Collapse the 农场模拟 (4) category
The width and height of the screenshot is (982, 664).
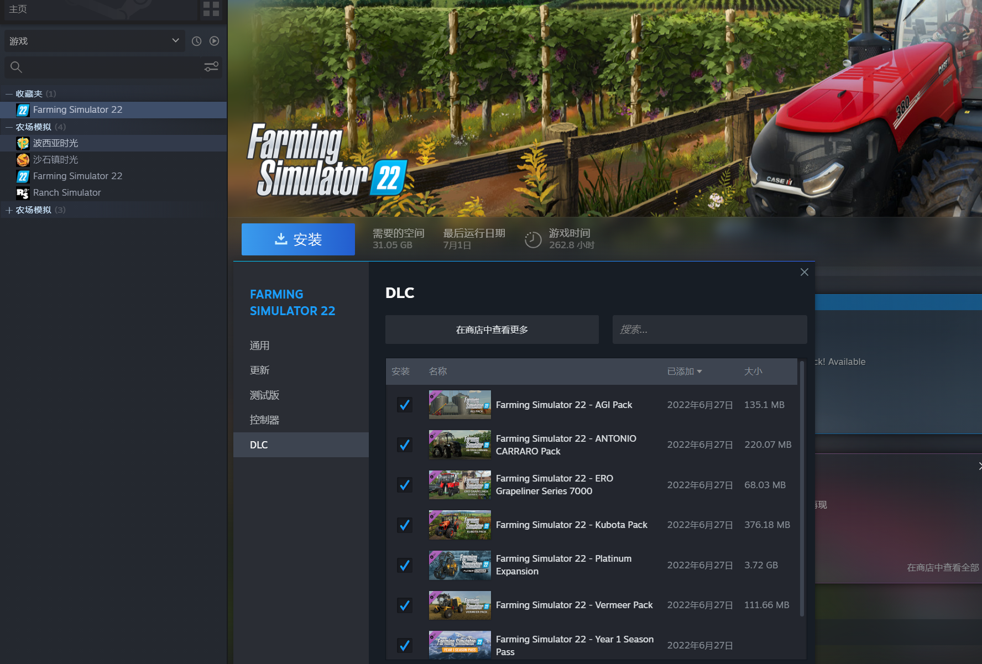(9, 127)
